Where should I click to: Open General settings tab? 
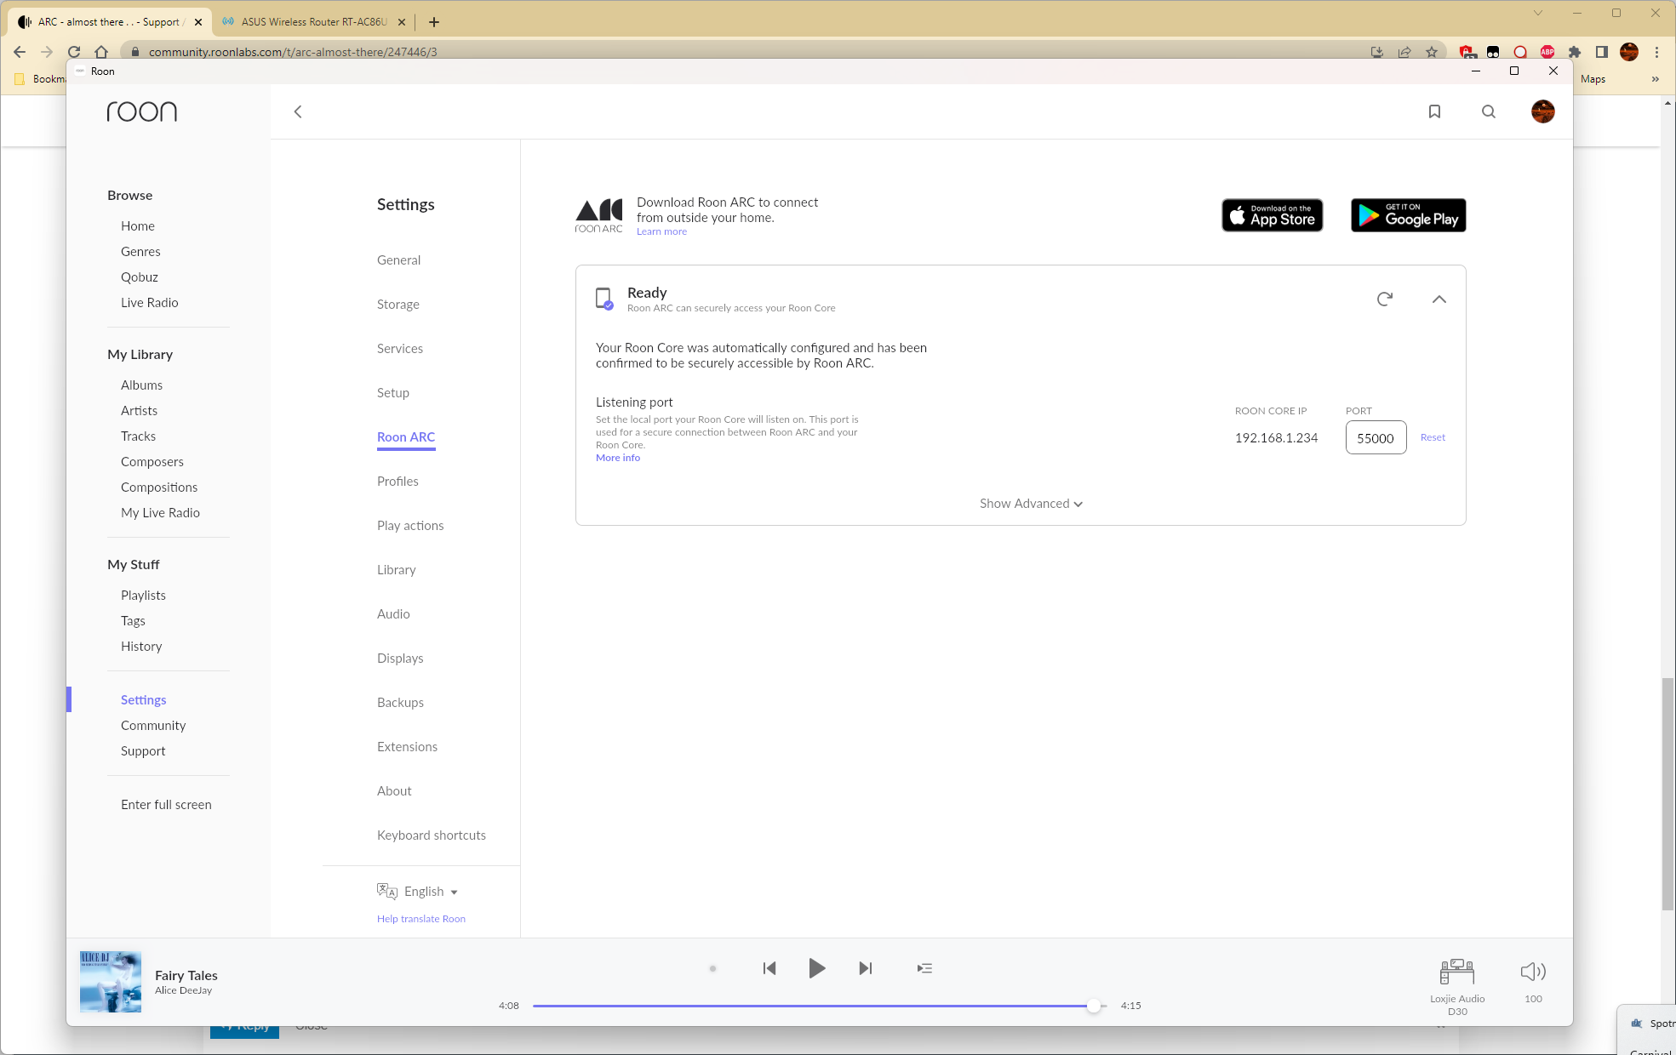(x=398, y=260)
